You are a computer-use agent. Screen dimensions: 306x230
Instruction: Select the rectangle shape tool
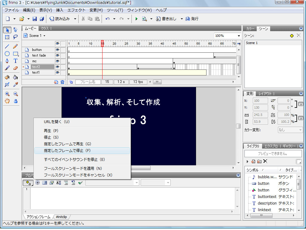(16, 54)
